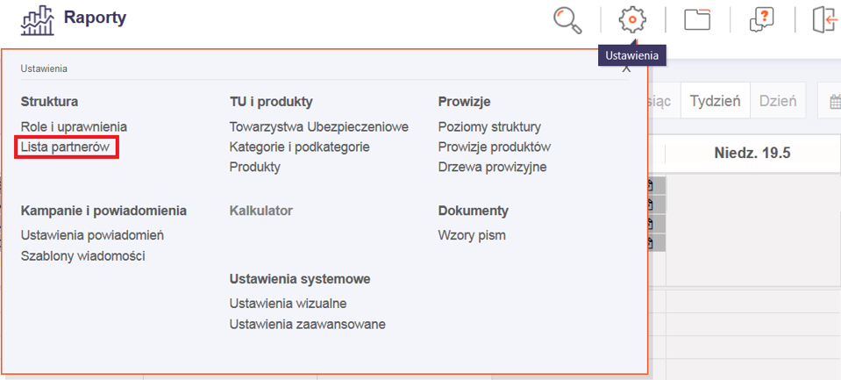
Task: Open Poziomy struktury
Action: 489,127
